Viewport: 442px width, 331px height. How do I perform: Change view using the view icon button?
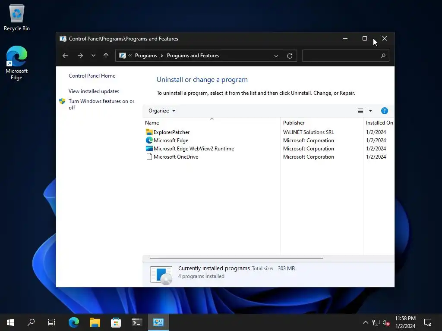[x=360, y=111]
